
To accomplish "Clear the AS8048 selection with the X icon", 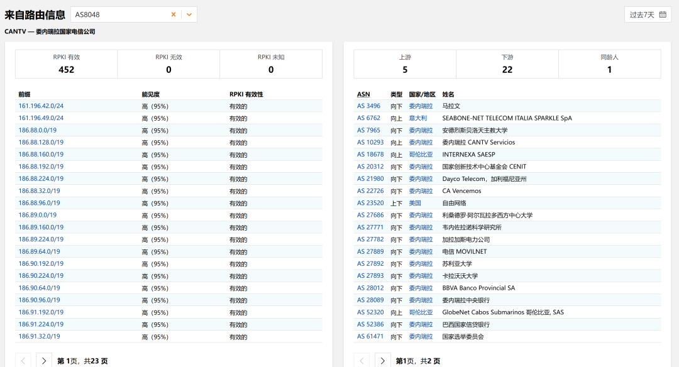I will point(174,14).
